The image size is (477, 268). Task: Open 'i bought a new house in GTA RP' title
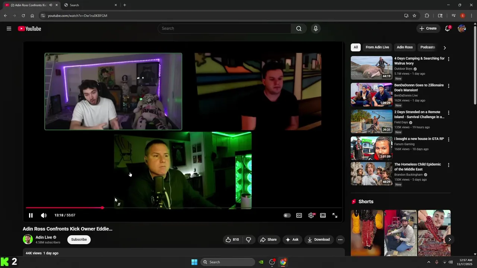pyautogui.click(x=419, y=139)
